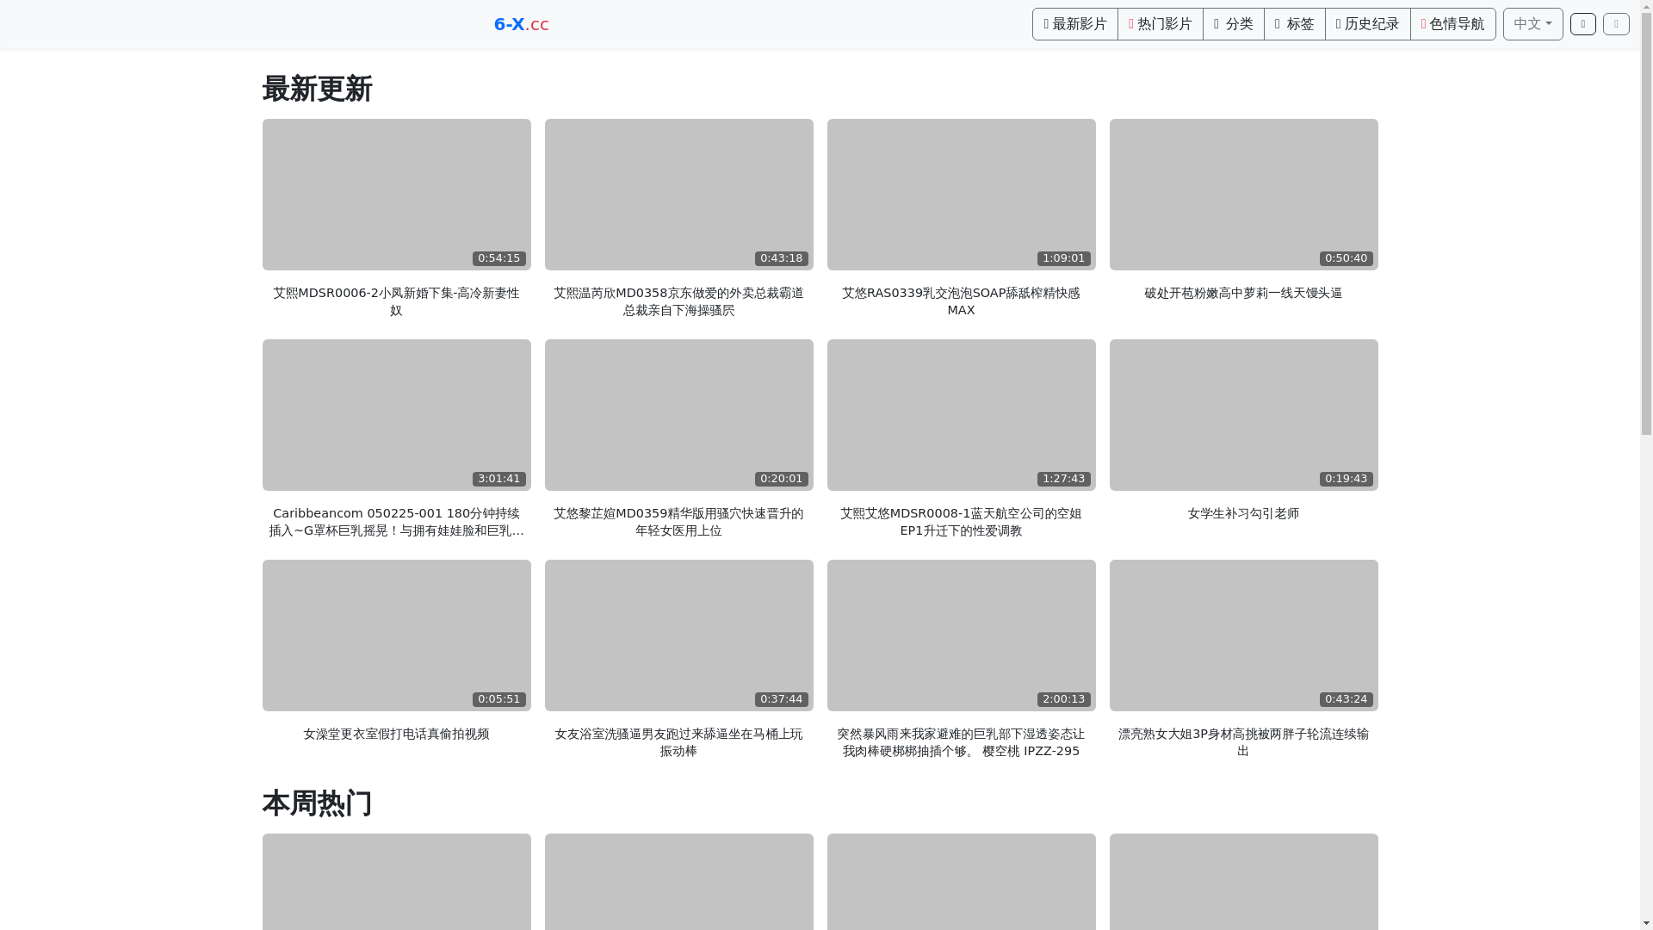Click the title link containing MDSR0008-1
The image size is (1653, 930).
pyautogui.click(x=961, y=522)
